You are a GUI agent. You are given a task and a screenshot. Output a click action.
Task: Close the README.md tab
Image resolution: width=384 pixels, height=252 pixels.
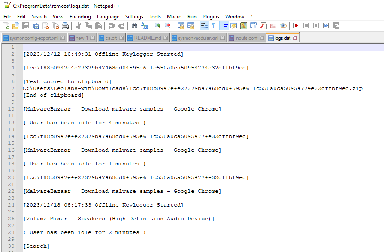coord(166,38)
